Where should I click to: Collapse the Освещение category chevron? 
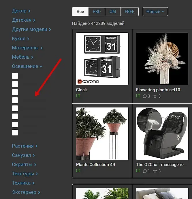click(41, 66)
